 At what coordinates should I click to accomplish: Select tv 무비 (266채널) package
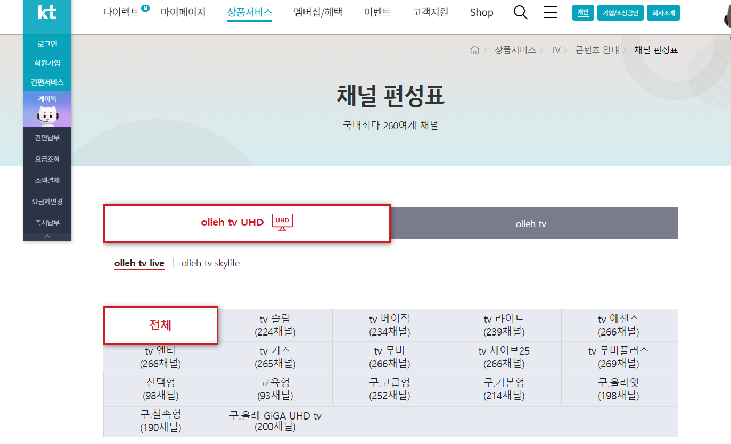390,358
